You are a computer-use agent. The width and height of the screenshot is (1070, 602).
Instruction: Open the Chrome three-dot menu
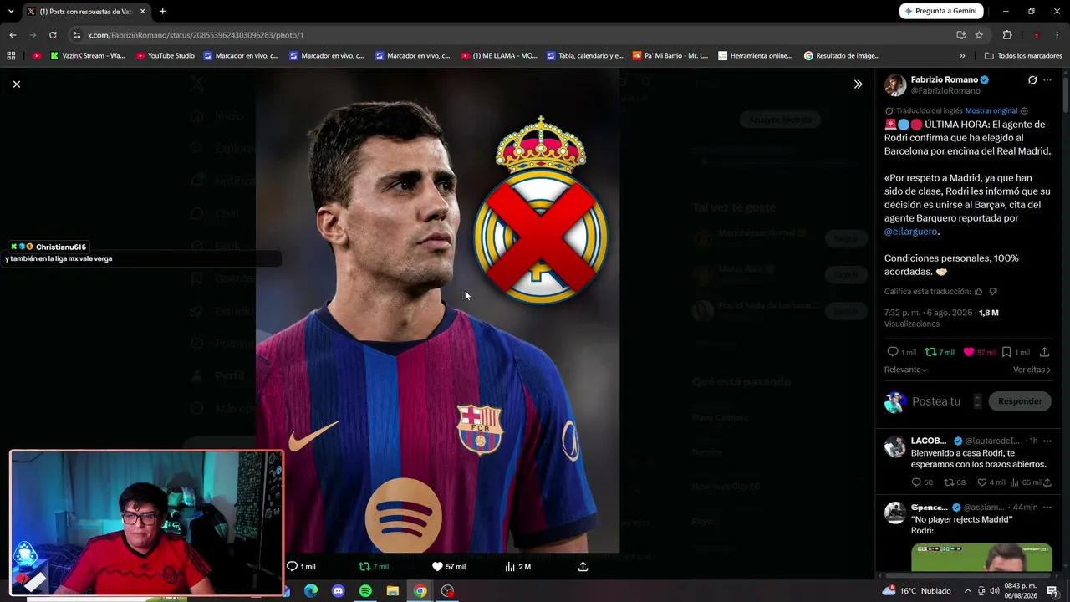(1057, 35)
